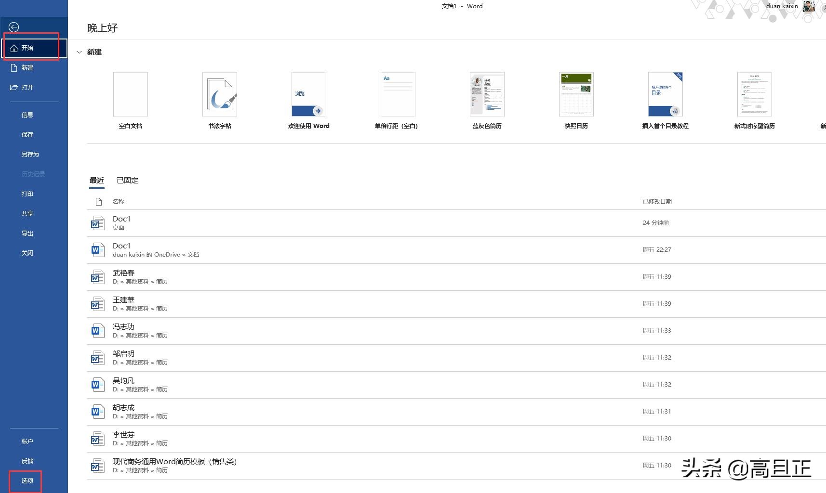Click the Word icon for 武艳春
The width and height of the screenshot is (826, 493).
tap(98, 277)
